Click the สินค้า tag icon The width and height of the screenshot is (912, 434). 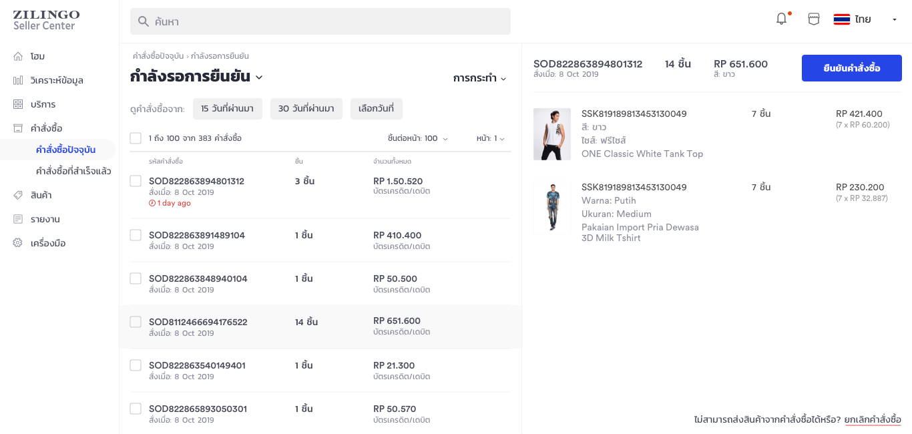coord(18,196)
